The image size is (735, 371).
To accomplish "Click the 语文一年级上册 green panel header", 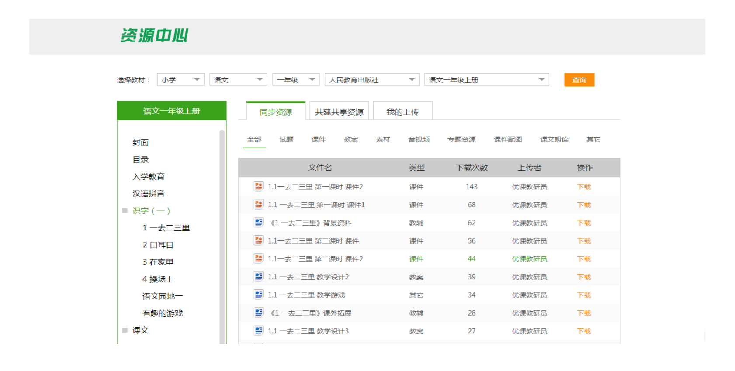I will tap(172, 111).
